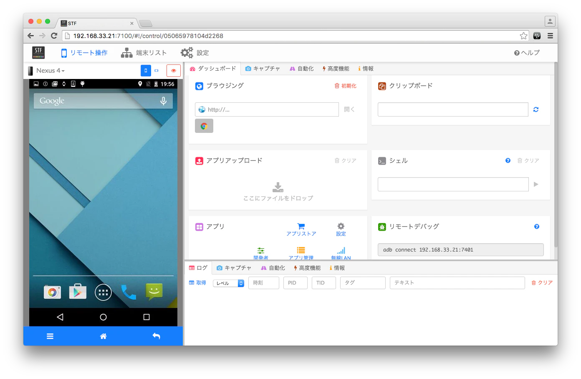Select the upper 高度機能 tab
The height and width of the screenshot is (379, 581).
coord(336,69)
